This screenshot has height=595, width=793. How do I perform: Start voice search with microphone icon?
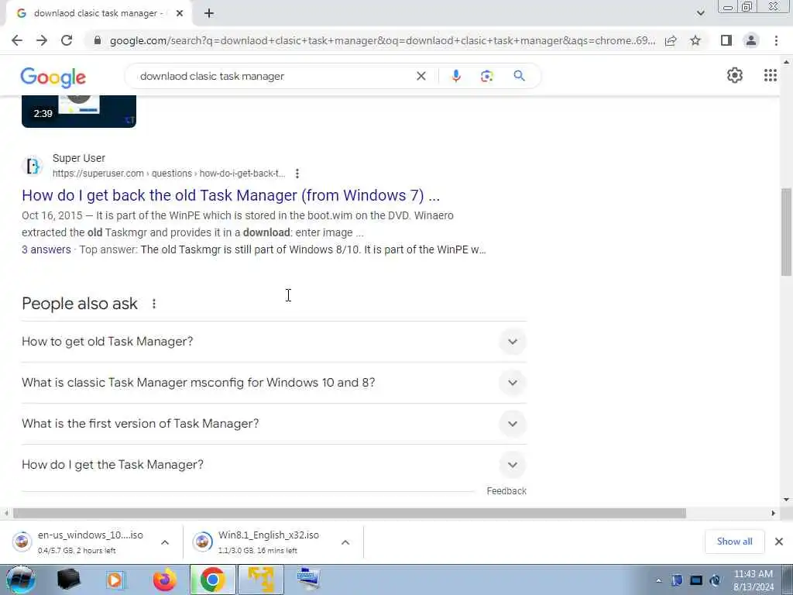click(455, 76)
